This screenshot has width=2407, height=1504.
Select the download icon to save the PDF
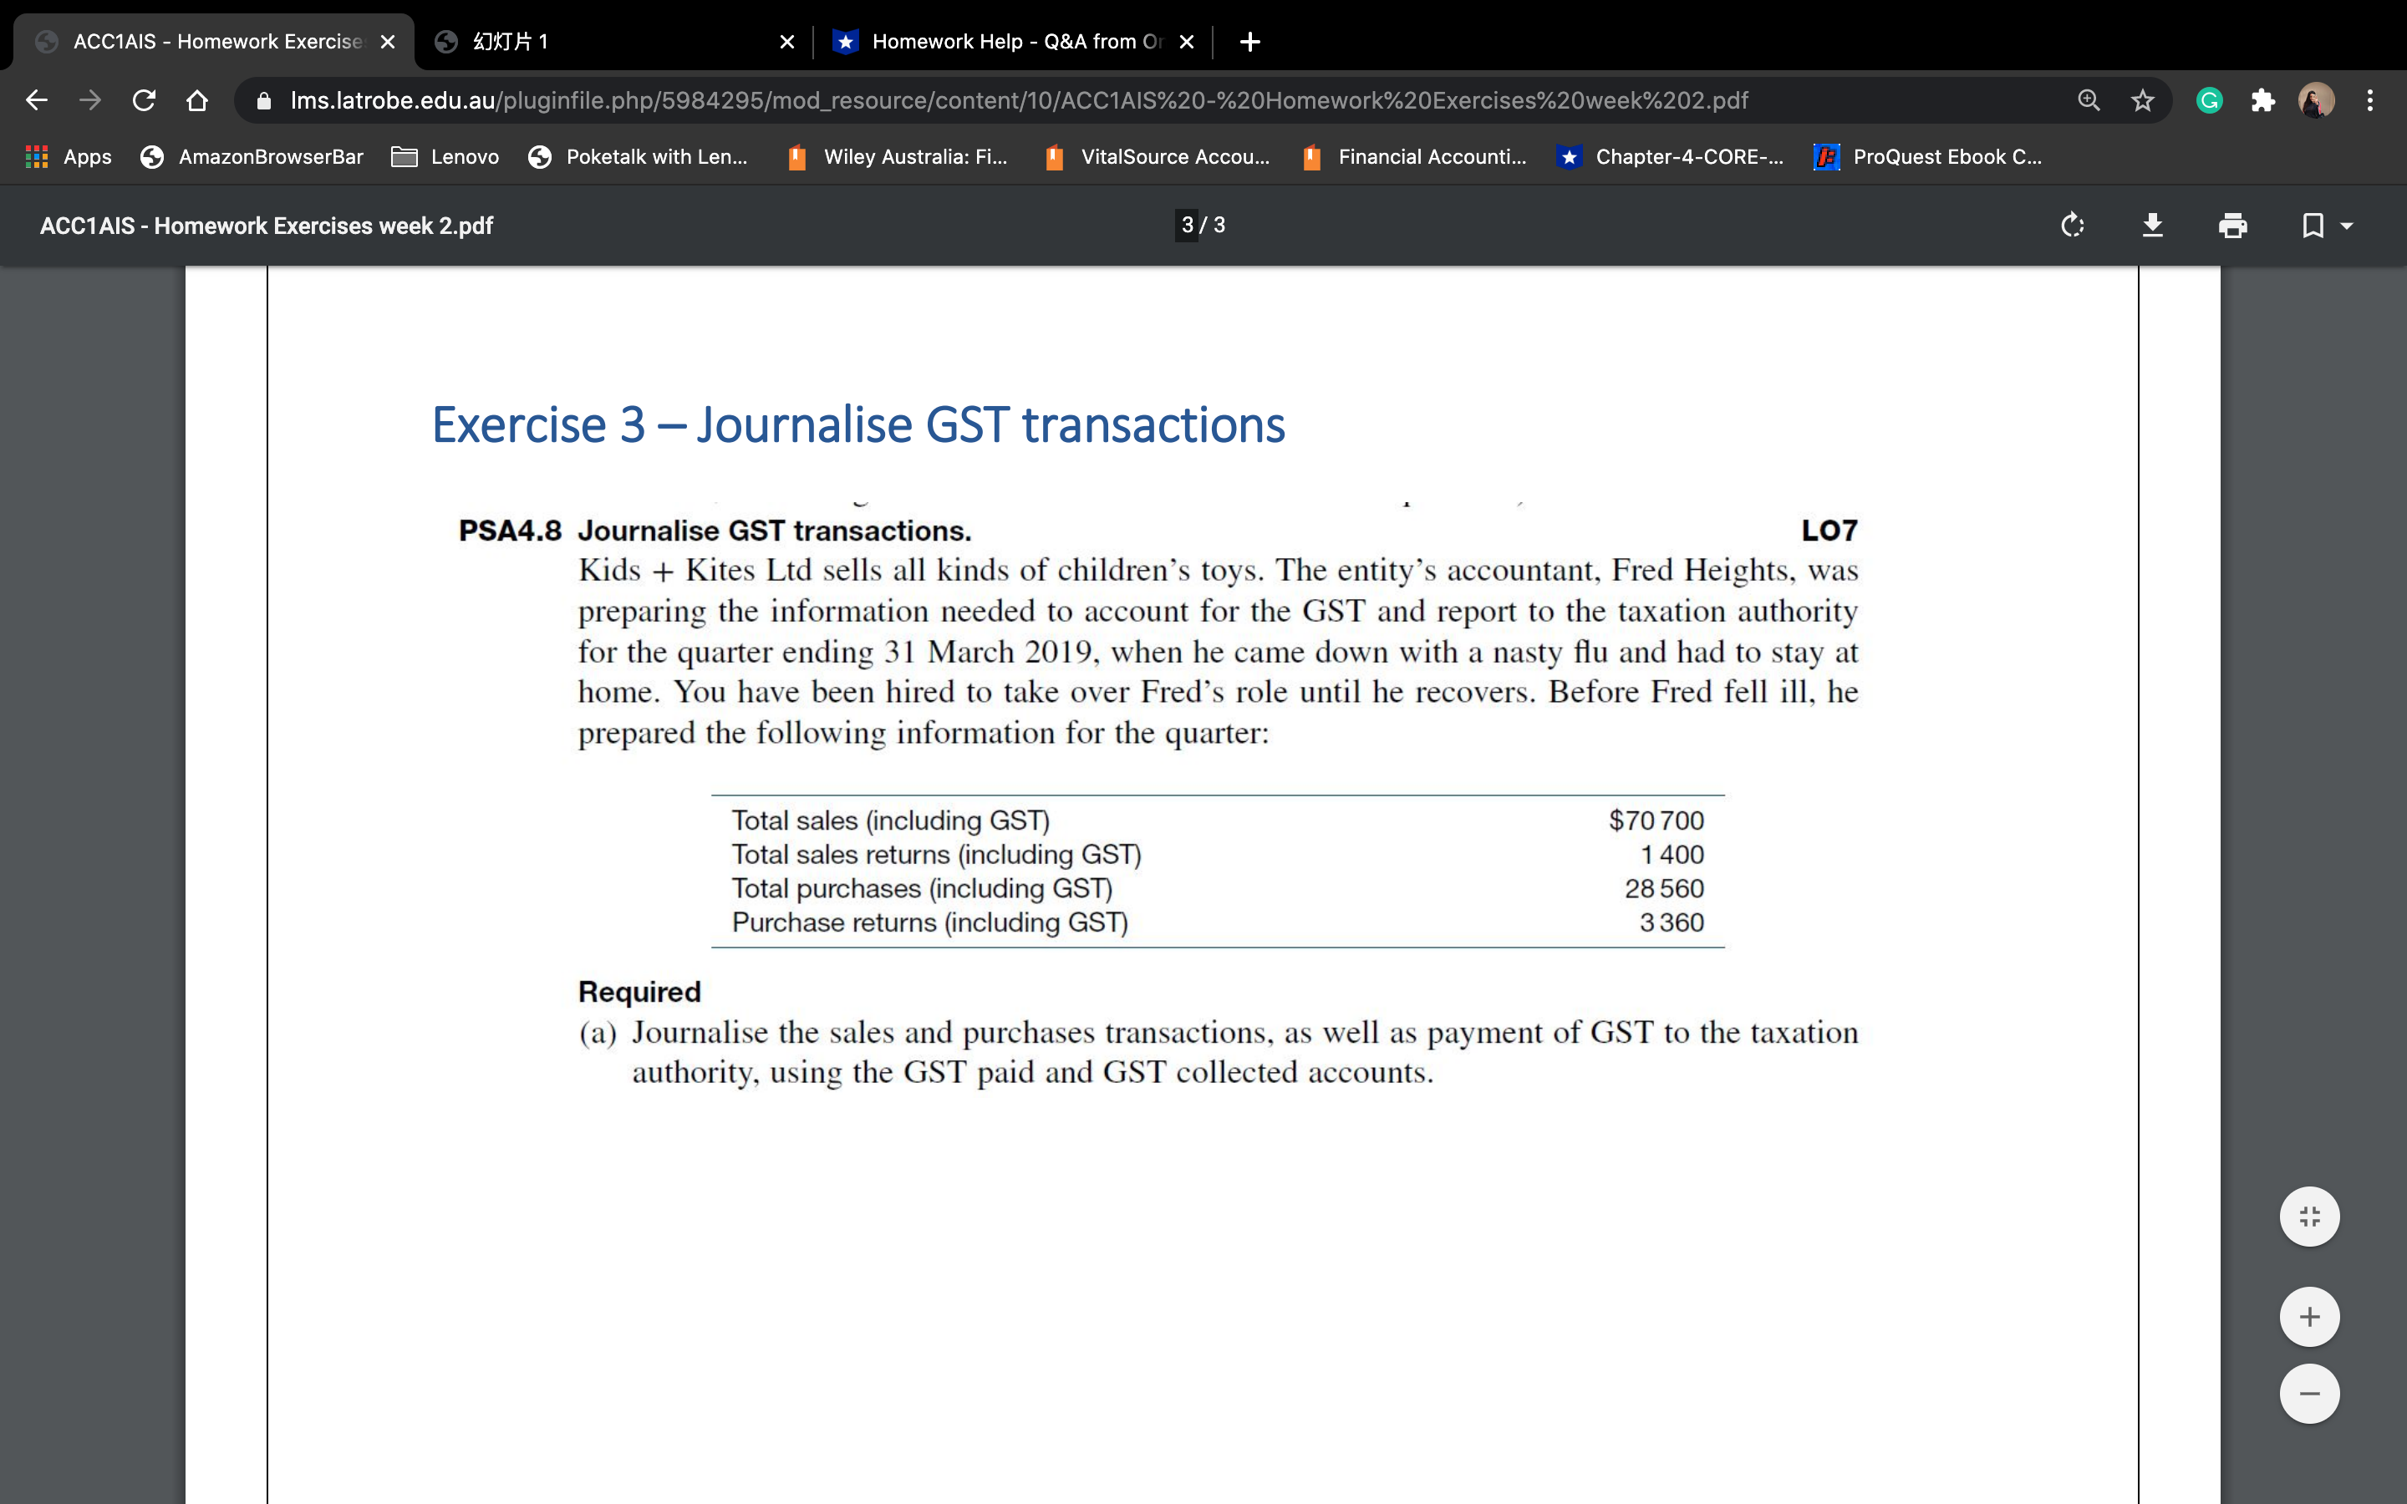[2154, 226]
